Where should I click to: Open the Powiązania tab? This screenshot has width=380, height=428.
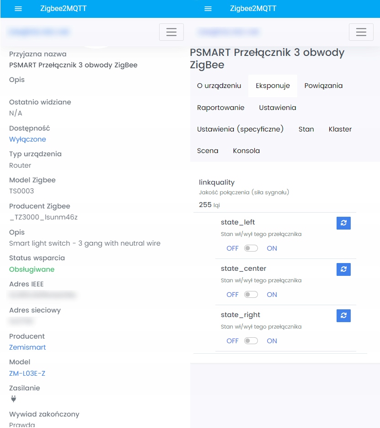[x=323, y=86]
